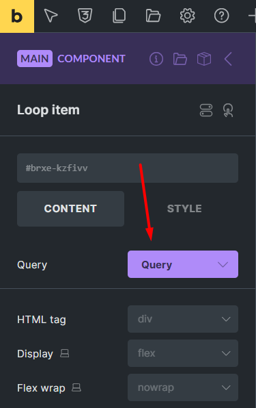Image resolution: width=256 pixels, height=408 pixels.
Task: Go back with the left chevron icon
Action: click(x=228, y=59)
